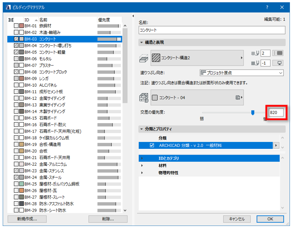
Task: Open the background pen window-color button
Action: click(278, 63)
